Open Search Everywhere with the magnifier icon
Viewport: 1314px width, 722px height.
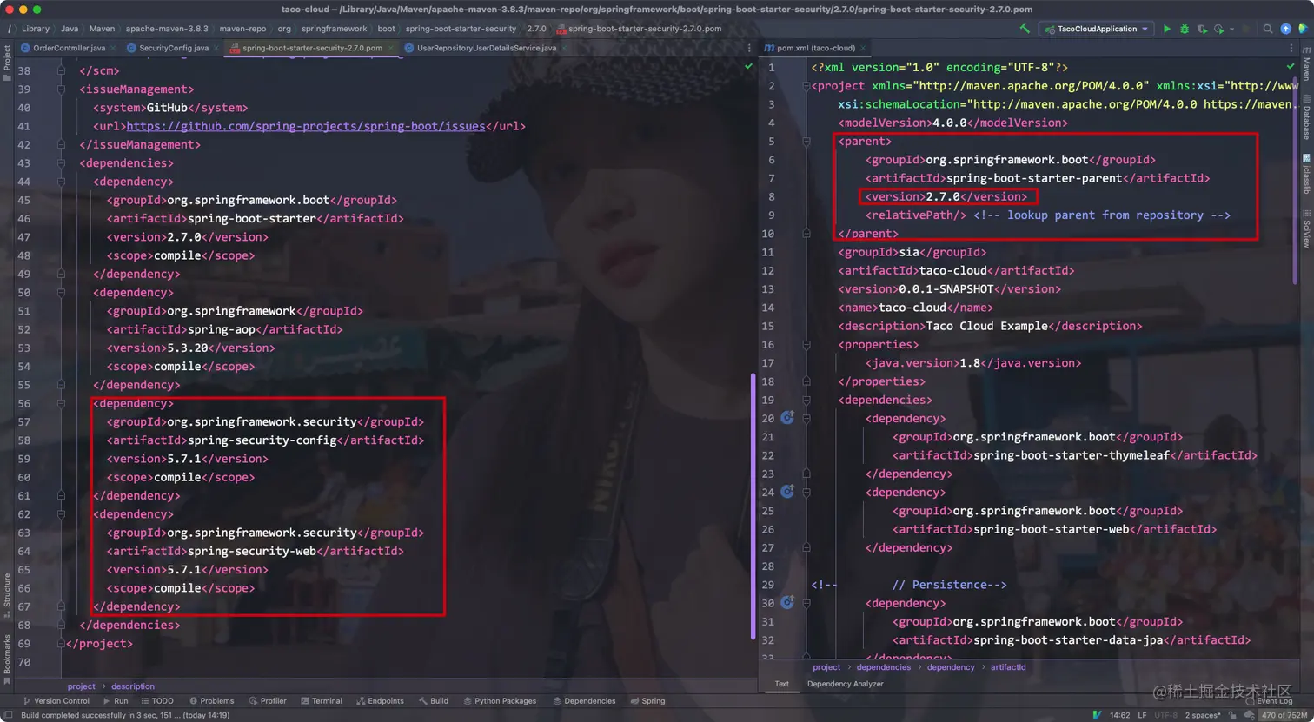tap(1268, 29)
